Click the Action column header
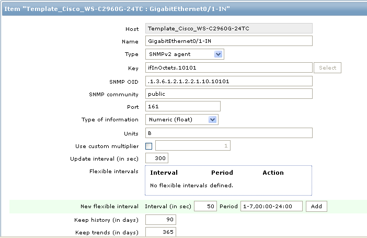 273,173
